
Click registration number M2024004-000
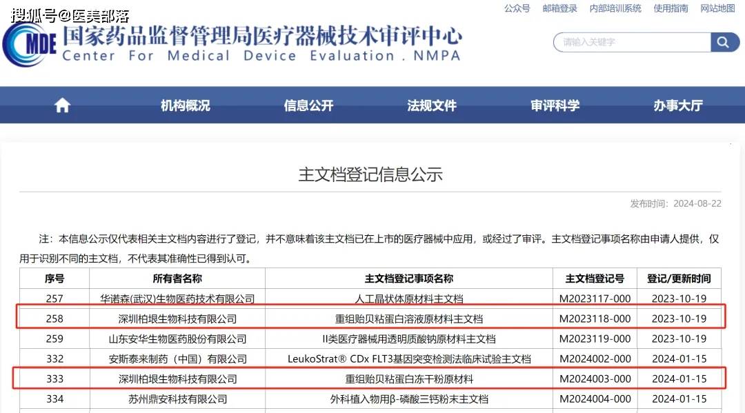click(595, 399)
